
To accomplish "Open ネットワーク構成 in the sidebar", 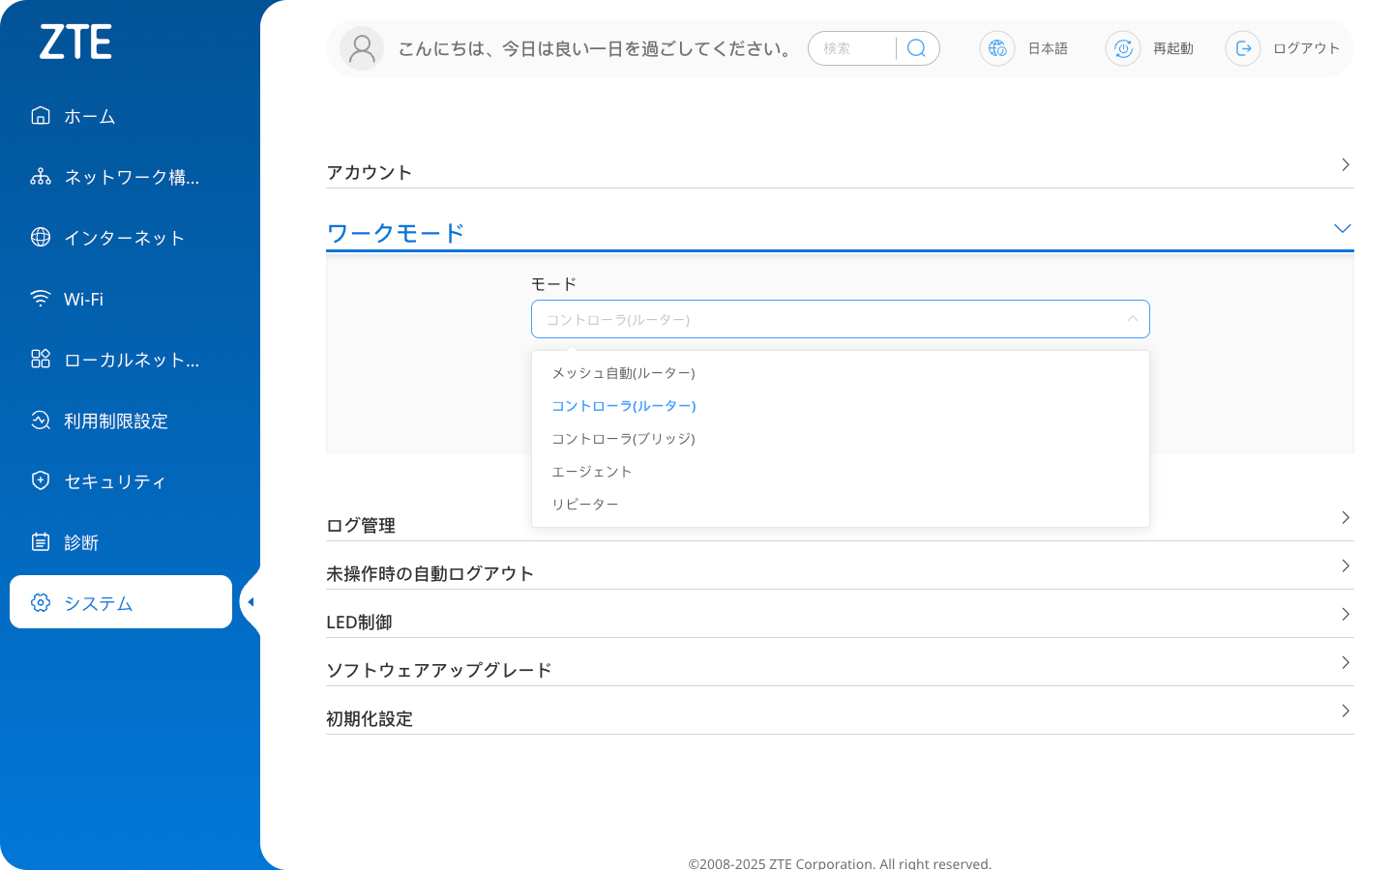I will click(x=40, y=176).
